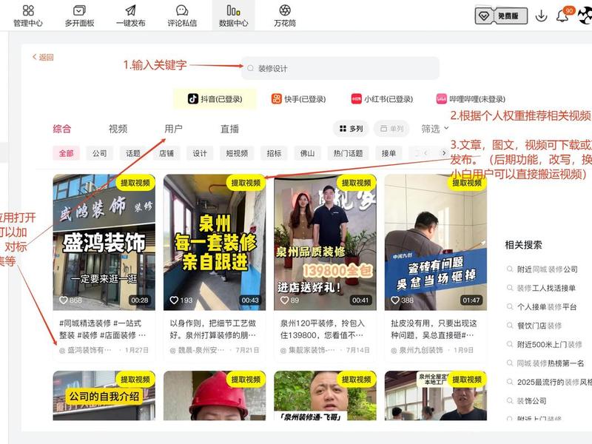Select the 全部 filter chip
592x444 pixels.
point(66,153)
